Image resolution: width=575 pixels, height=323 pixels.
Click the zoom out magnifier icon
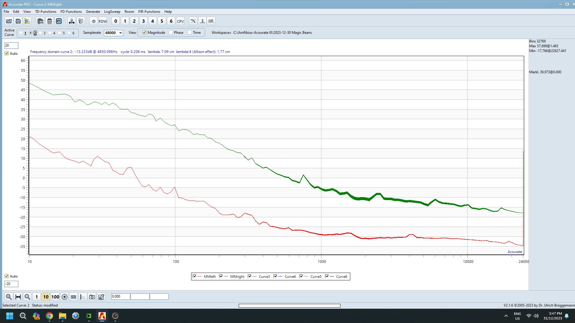pos(27,297)
